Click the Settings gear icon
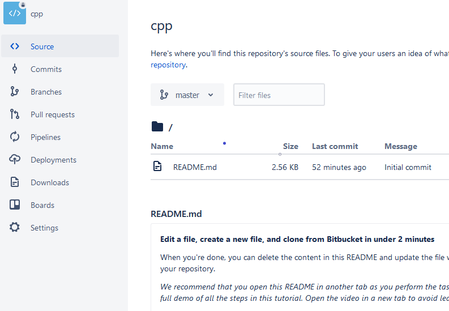Viewport: 449px width, 311px height. (x=15, y=227)
